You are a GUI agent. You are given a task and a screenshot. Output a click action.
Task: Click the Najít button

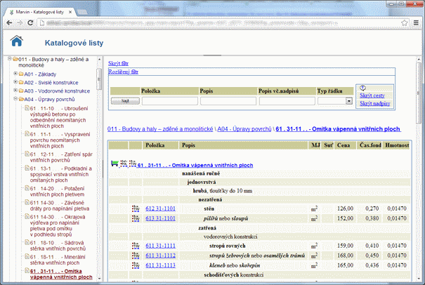pyautogui.click(x=125, y=101)
